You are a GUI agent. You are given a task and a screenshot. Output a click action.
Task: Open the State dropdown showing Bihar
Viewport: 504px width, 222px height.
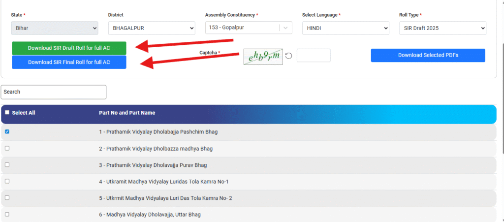tap(54, 29)
